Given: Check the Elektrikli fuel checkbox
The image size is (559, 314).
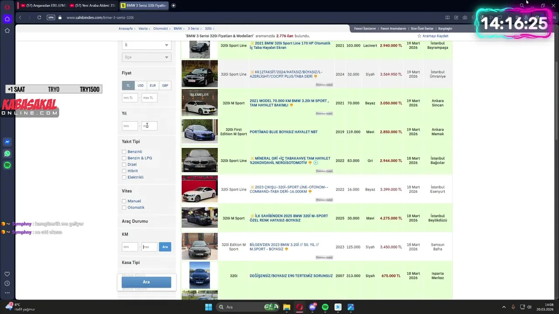Looking at the screenshot, I should pos(124,177).
